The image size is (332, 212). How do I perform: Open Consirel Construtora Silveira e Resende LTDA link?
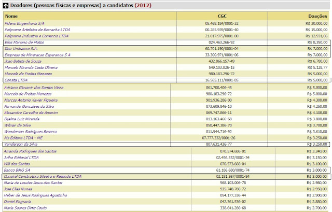(43, 176)
